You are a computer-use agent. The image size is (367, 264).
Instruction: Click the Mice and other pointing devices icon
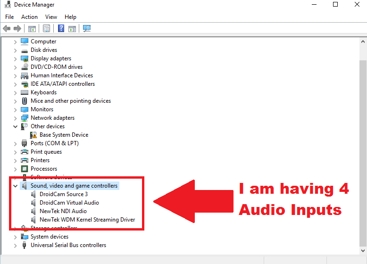click(25, 101)
